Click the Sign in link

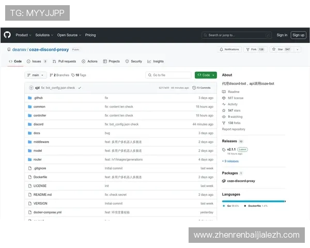[x=282, y=35]
